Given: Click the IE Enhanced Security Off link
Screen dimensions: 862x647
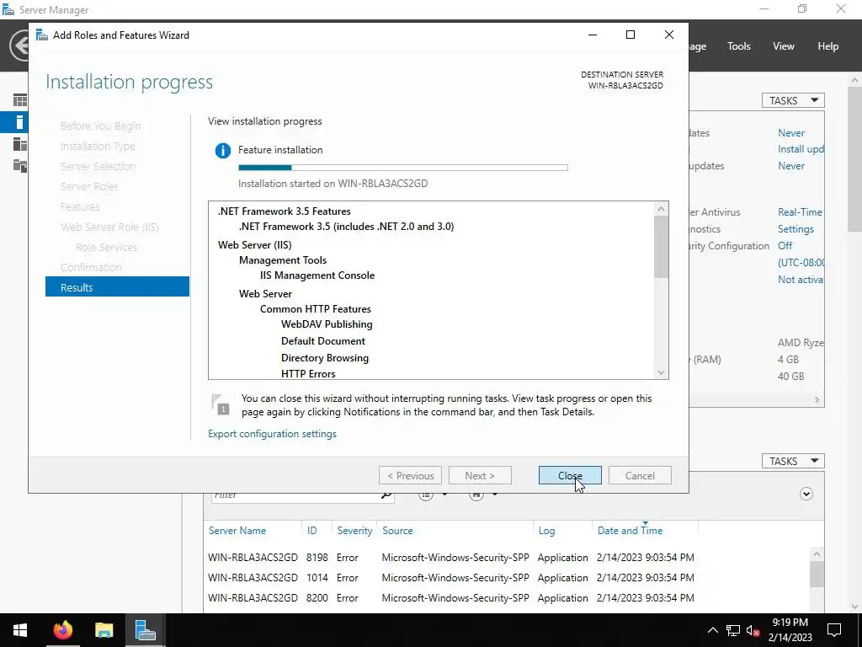Looking at the screenshot, I should (x=785, y=245).
